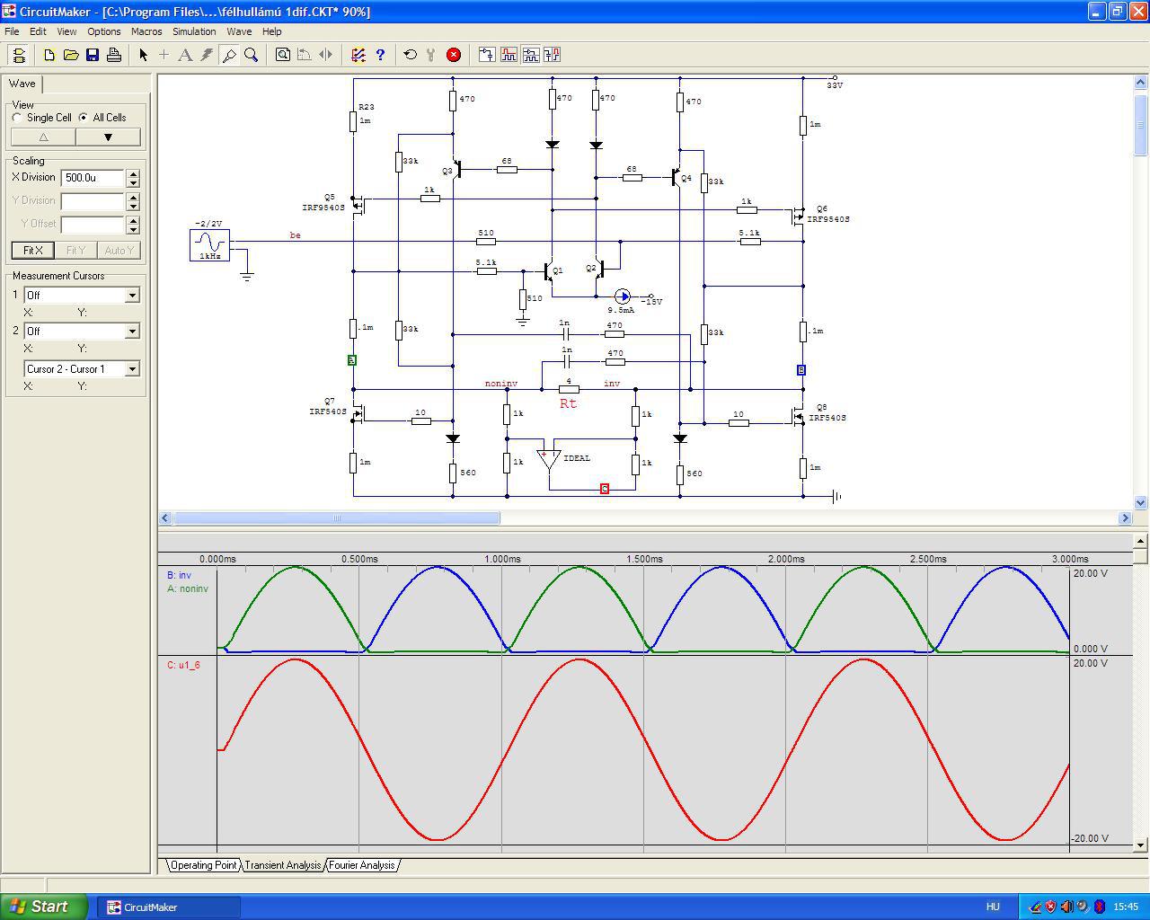Click the Open folder icon
Screen dimensions: 1150x920
(71, 55)
